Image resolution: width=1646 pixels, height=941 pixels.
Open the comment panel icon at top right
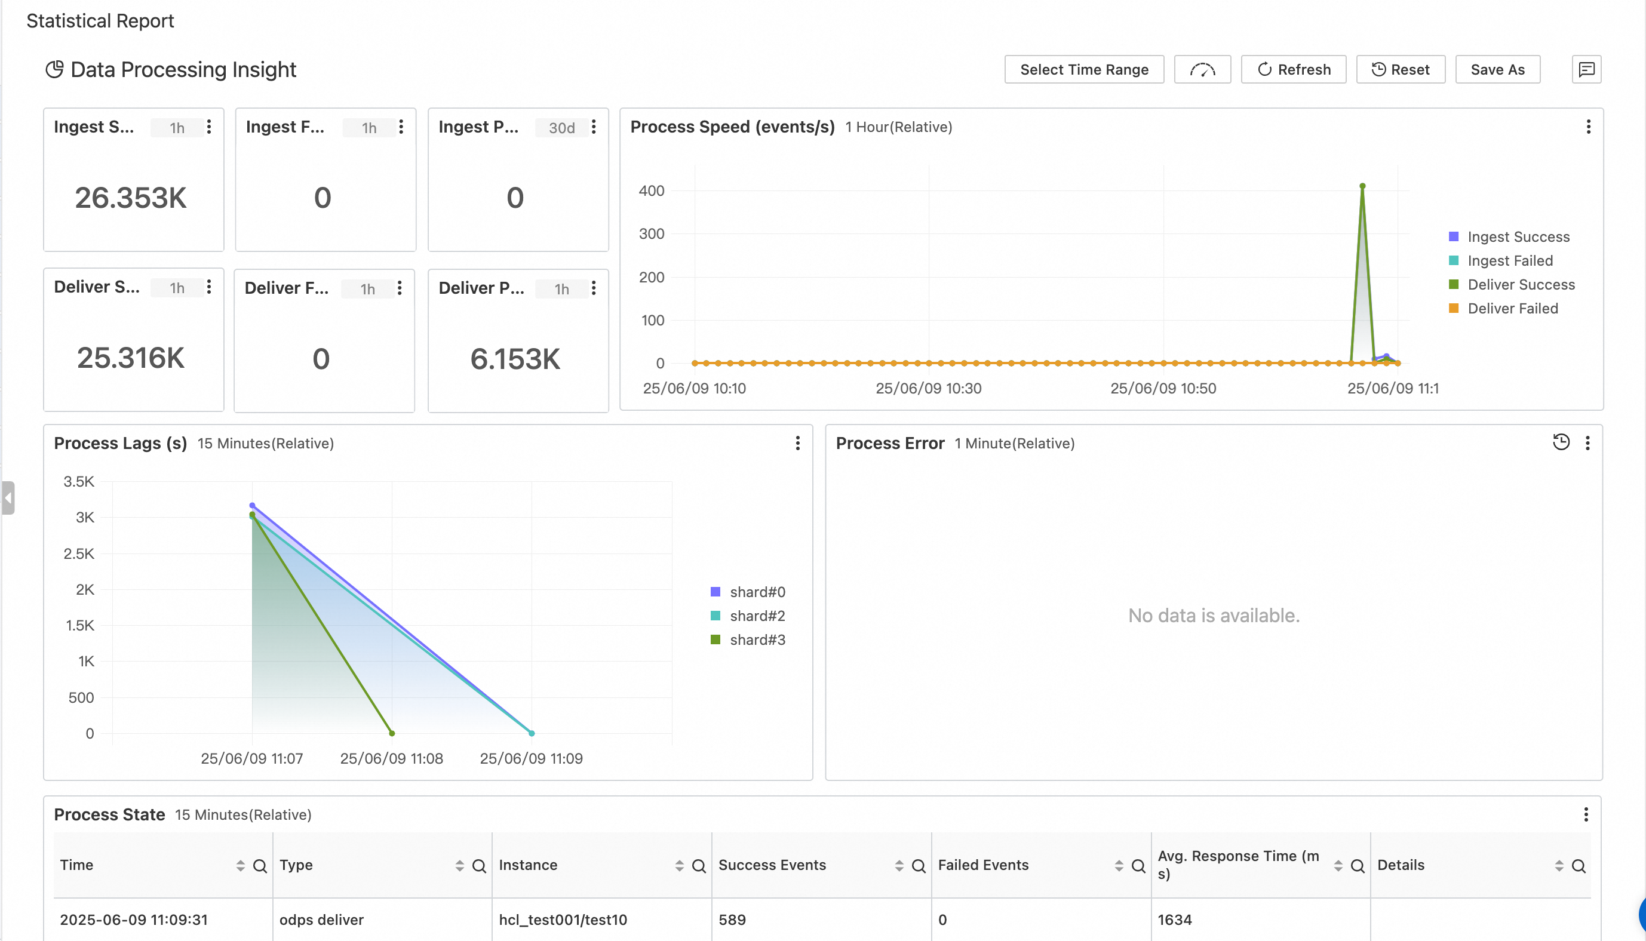(x=1586, y=70)
